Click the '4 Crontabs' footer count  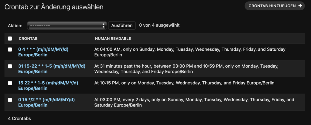pos(19,118)
